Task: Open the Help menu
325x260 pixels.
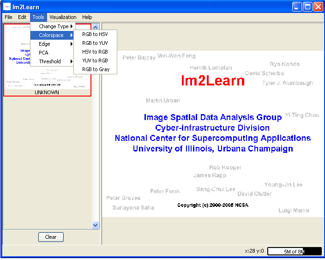Action: tap(87, 17)
